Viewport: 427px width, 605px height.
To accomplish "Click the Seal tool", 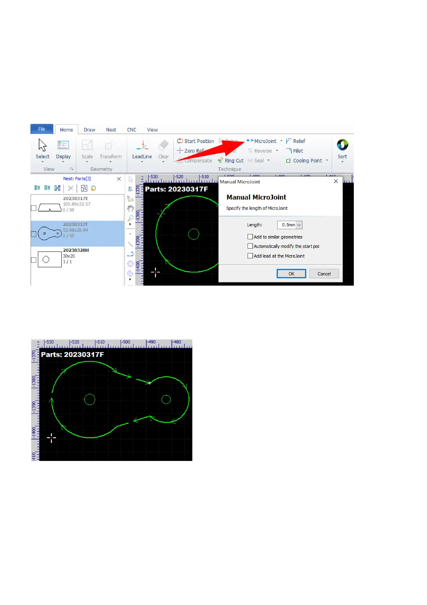I will pyautogui.click(x=255, y=161).
